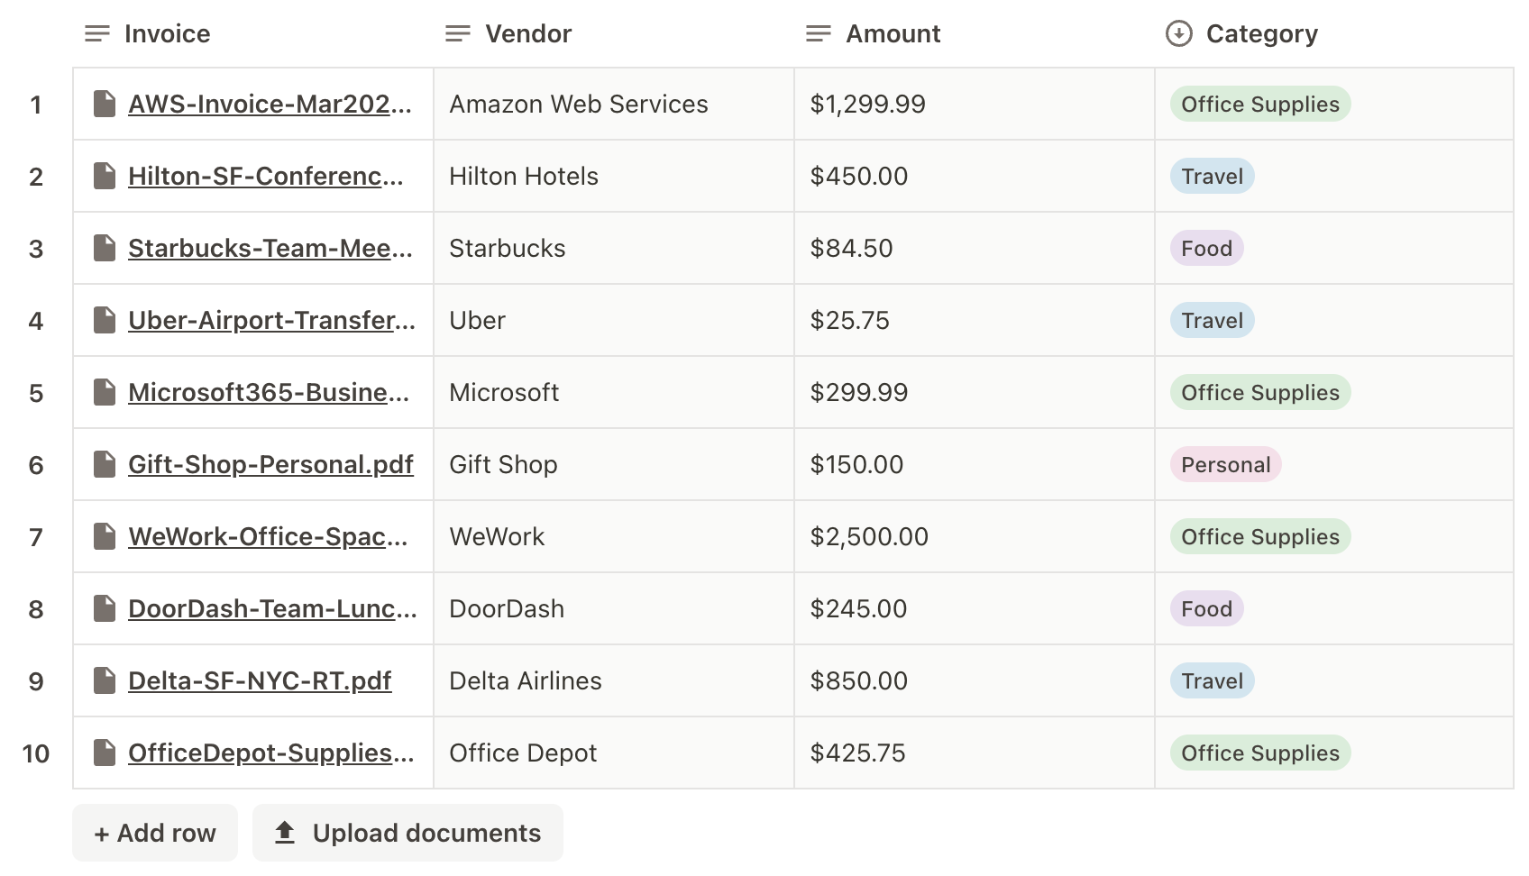Open the Hilton-SF-Conferenc... file link
The width and height of the screenshot is (1529, 876).
click(x=266, y=177)
